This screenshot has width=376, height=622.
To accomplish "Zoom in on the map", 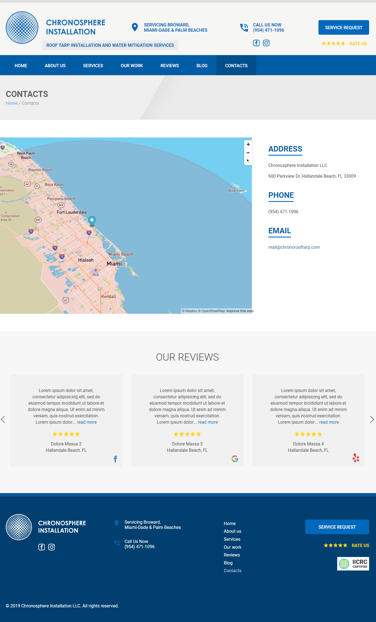I will coord(248,144).
